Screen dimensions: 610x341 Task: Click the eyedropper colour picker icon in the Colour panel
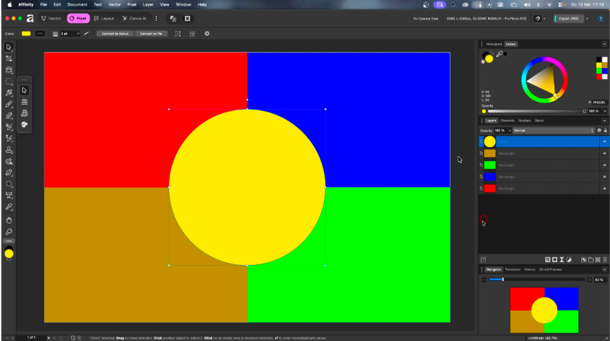(x=499, y=55)
